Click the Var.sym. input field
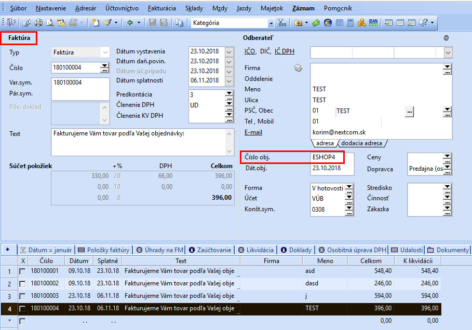This screenshot has height=330, width=472. tap(80, 82)
